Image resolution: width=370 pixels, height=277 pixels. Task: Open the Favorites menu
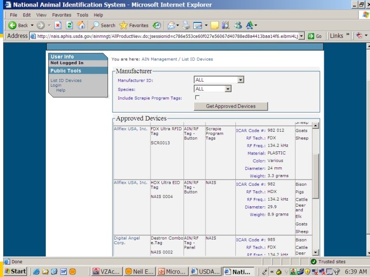62,15
